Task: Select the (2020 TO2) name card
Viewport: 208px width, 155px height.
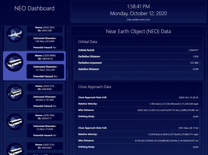Action: click(45, 146)
